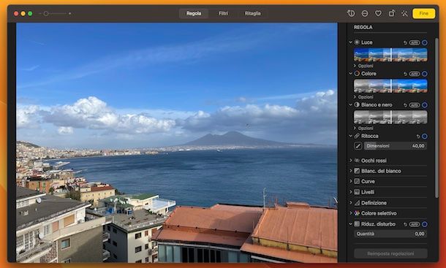Undo Bianco e nero with its reset arrow
Image resolution: width=446 pixels, height=268 pixels.
(405, 105)
